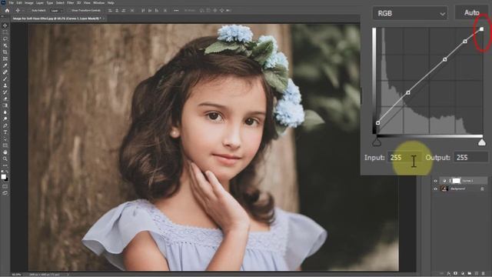The width and height of the screenshot is (492, 277).
Task: Create a new group folder
Action: click(470, 274)
